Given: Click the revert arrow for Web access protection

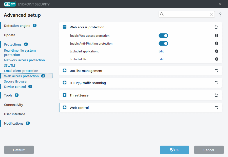Looking at the screenshot, I should pyautogui.click(x=216, y=27).
